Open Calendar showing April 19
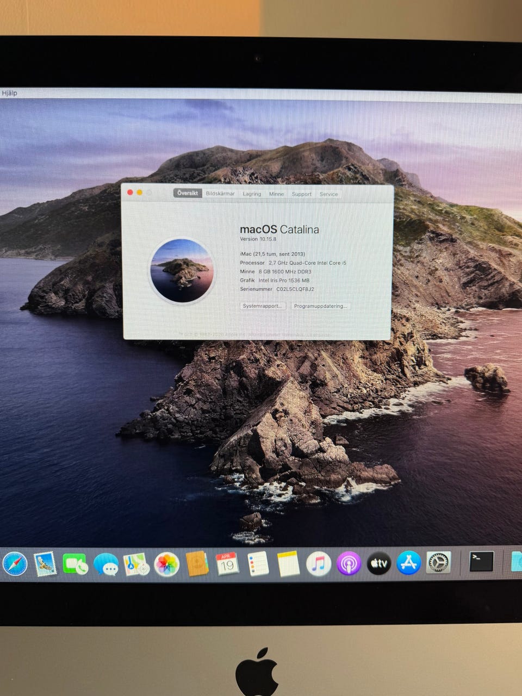The height and width of the screenshot is (696, 522). (227, 564)
